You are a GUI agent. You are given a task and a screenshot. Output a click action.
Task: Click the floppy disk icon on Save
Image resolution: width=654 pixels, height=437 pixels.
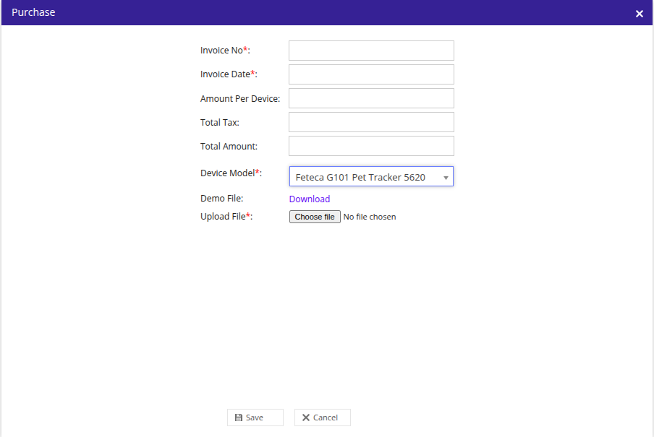239,417
